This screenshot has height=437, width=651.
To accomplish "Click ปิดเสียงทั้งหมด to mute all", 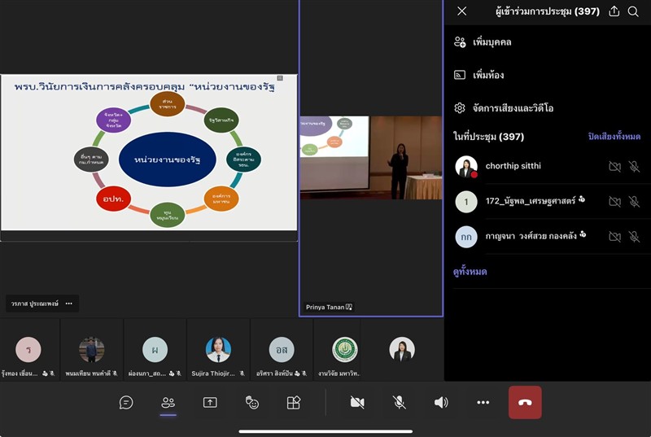I will pos(614,137).
